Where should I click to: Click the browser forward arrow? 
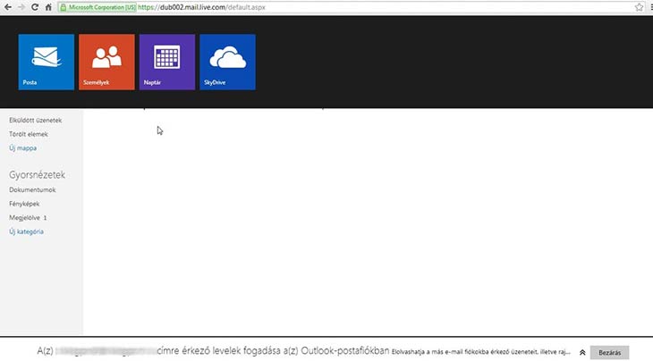pos(21,6)
